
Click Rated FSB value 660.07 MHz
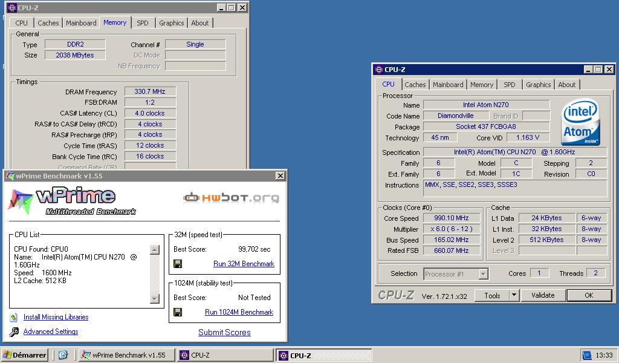coord(451,250)
